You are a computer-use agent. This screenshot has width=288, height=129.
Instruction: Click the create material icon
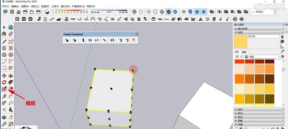coord(282,42)
